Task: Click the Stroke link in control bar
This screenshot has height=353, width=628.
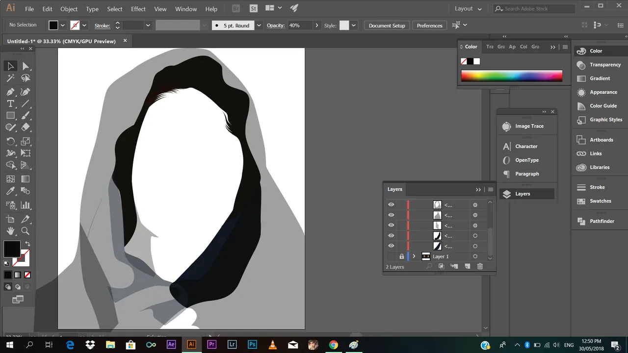Action: point(102,25)
